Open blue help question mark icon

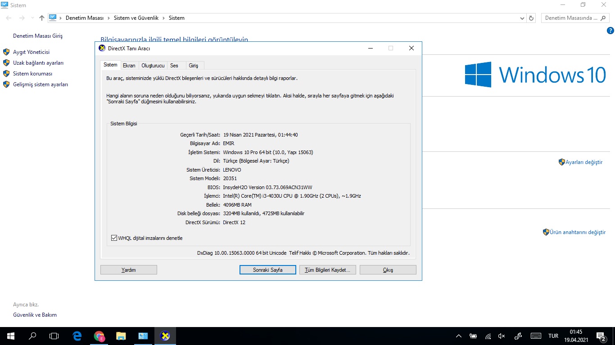point(610,31)
